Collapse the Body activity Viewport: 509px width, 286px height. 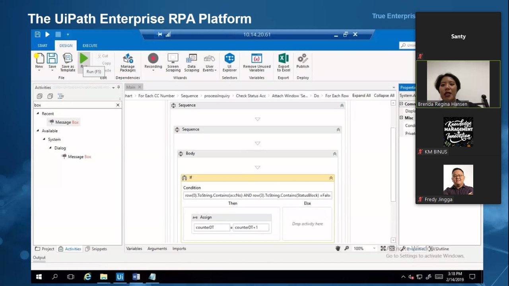coord(334,154)
